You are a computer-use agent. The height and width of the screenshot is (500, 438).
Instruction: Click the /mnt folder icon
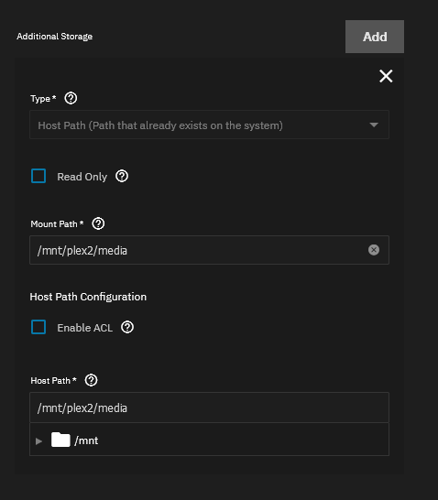(60, 440)
